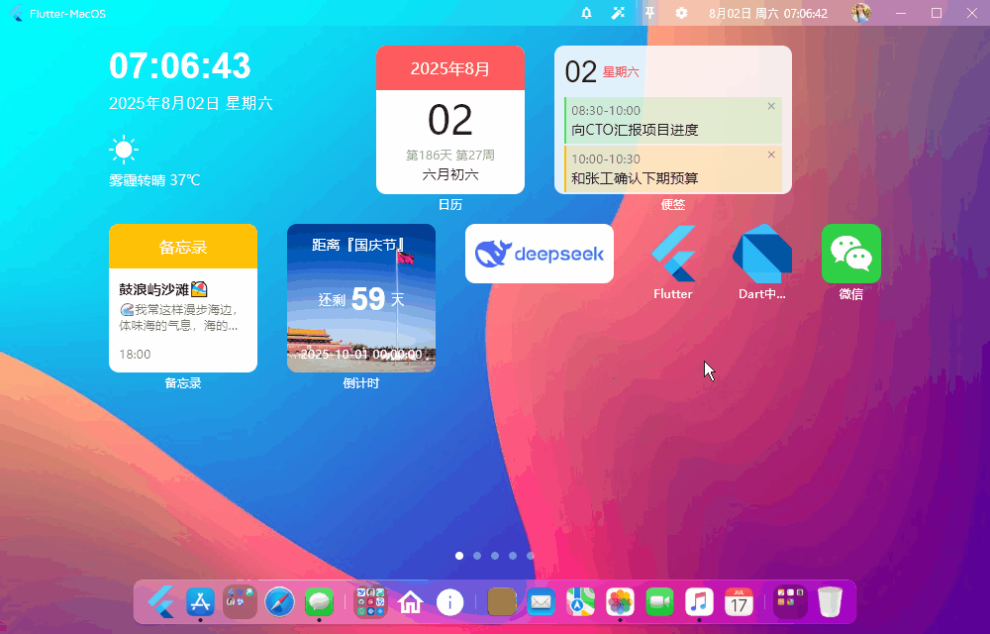The image size is (990, 634).
Task: Open the 国庆节 countdown widget
Action: point(360,297)
